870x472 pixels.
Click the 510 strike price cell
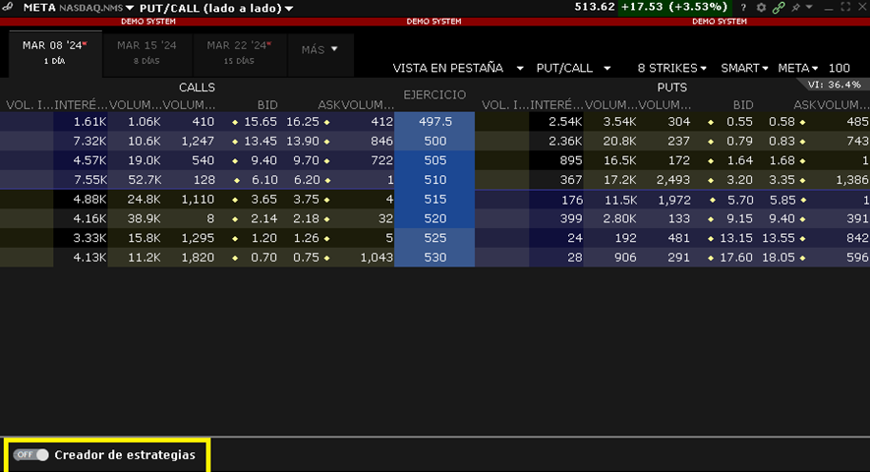coord(435,178)
